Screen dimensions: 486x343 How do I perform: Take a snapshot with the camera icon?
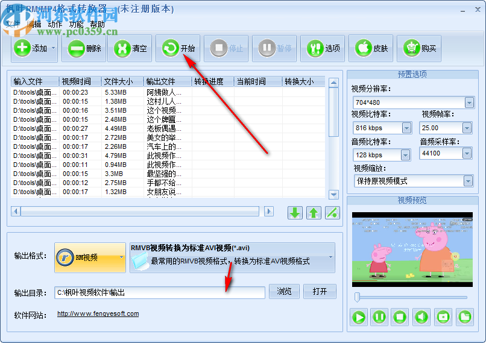tap(443, 317)
